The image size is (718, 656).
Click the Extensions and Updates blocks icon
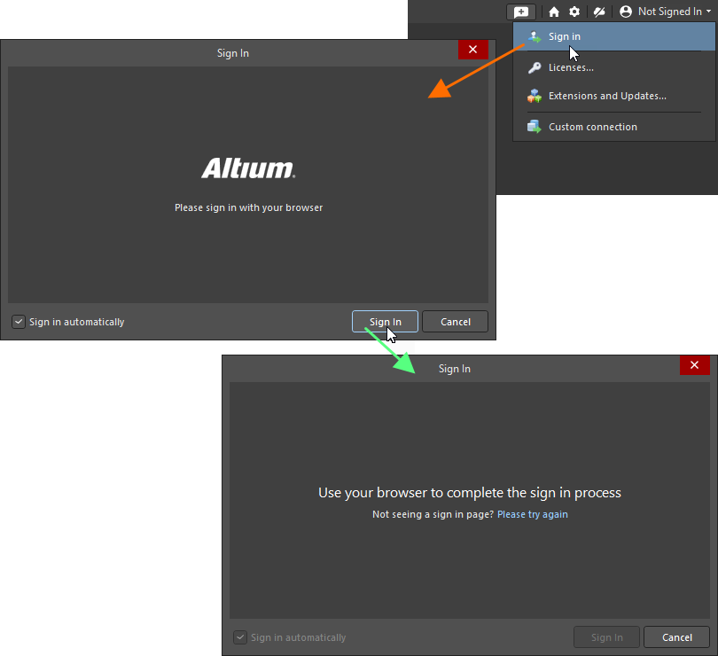pos(534,96)
